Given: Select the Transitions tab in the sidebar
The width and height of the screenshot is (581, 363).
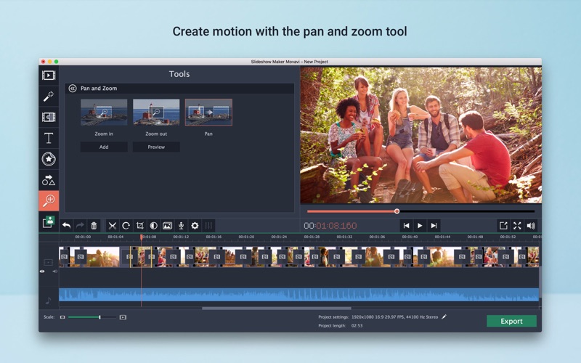Looking at the screenshot, I should [49, 117].
